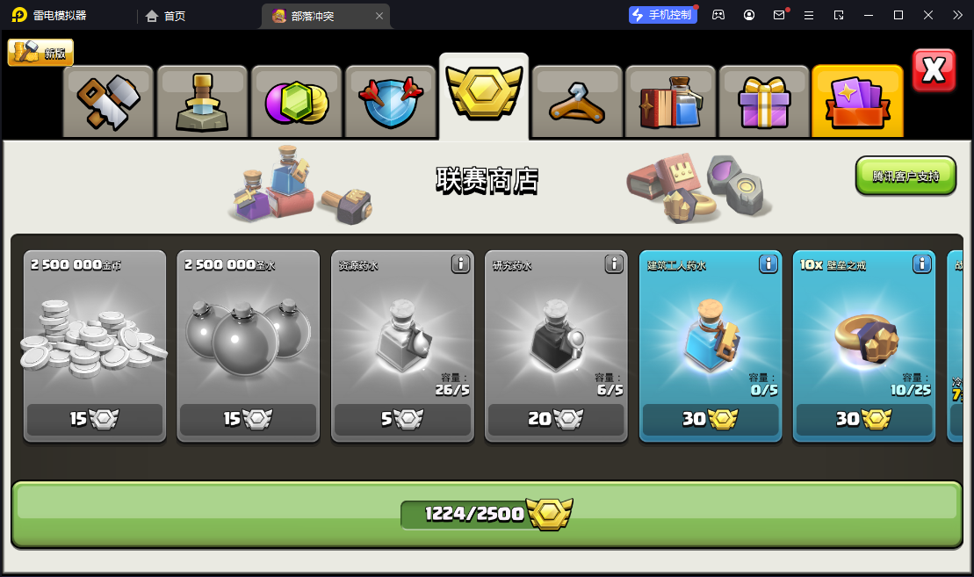Open the gems and coins resources tab
Viewport: 974px width, 577px height.
point(296,102)
